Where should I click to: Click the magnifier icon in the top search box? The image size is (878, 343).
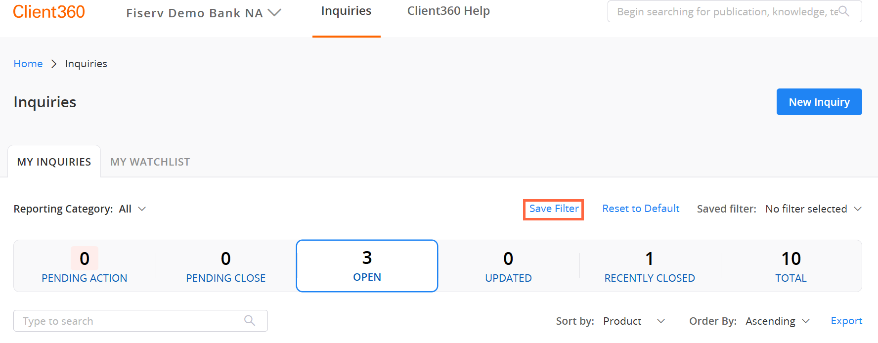844,11
